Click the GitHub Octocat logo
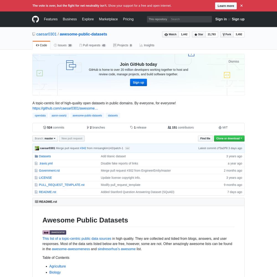 click(35, 19)
